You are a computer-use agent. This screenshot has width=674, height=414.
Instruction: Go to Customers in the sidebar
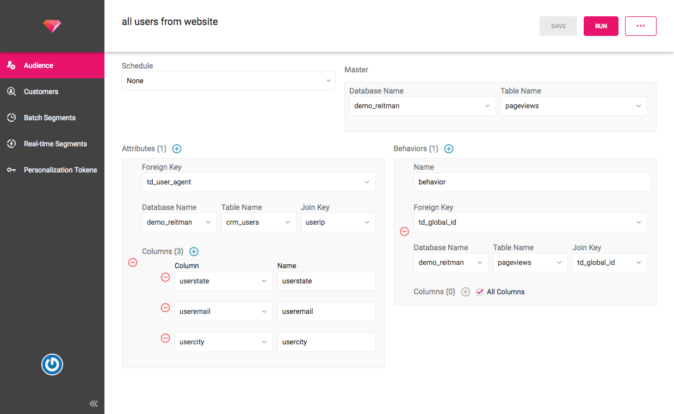41,91
